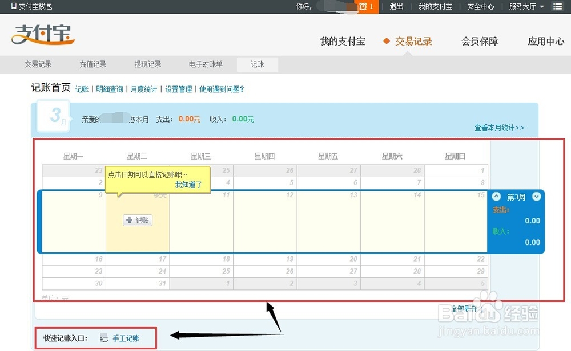
Task: Click the 第3周 week label
Action: point(516,197)
